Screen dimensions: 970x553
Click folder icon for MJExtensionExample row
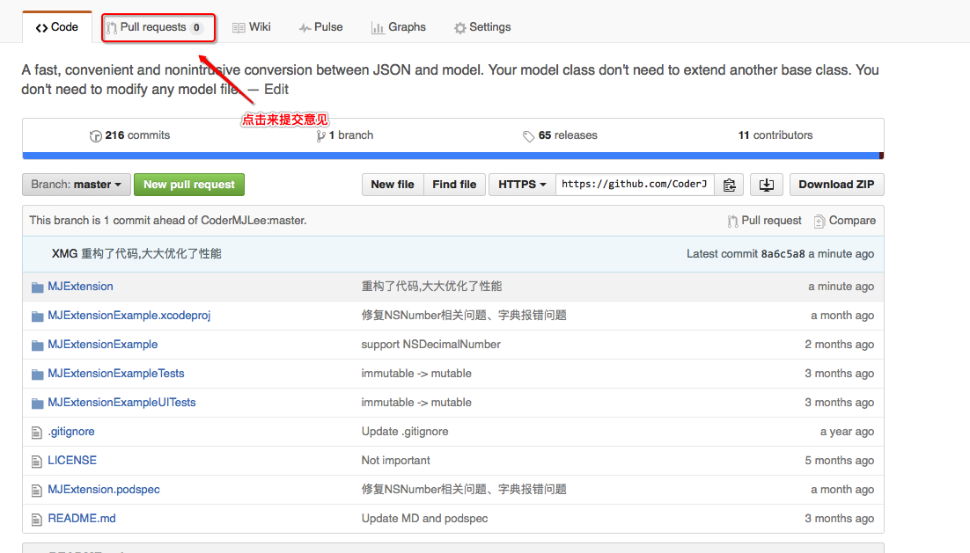click(37, 346)
